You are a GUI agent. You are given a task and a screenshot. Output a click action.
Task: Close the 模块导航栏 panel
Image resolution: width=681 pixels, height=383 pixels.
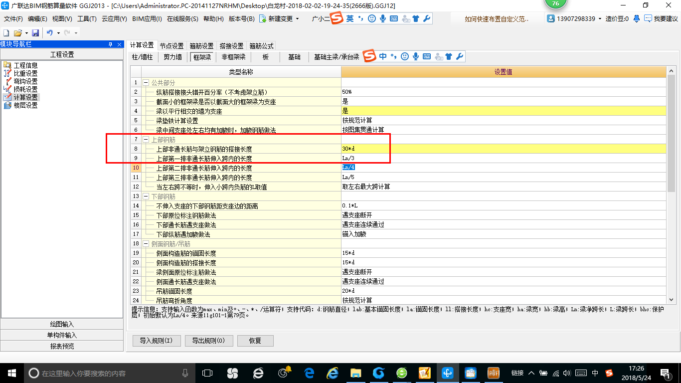pos(120,44)
